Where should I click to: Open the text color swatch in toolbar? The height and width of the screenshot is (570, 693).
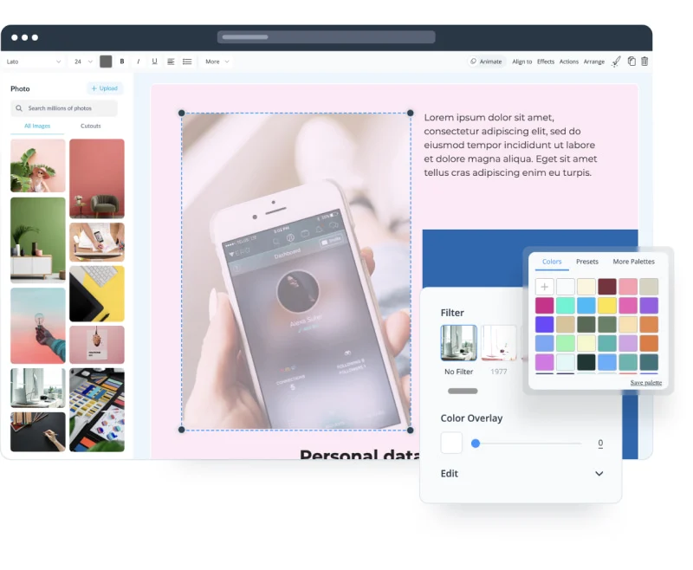click(106, 62)
